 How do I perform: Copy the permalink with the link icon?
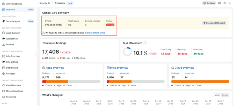[x=230, y=3]
